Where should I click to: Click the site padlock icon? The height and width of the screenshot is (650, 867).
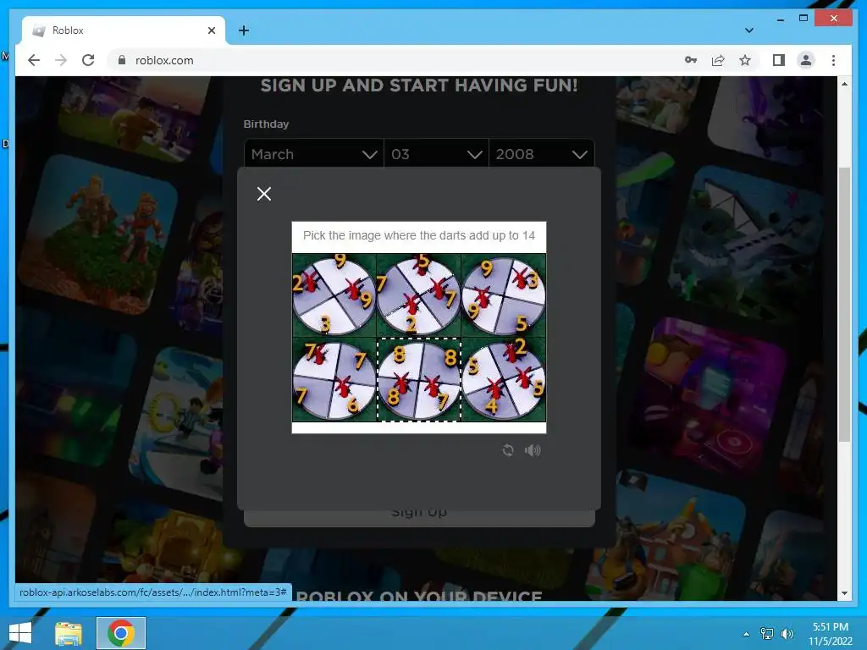click(122, 60)
